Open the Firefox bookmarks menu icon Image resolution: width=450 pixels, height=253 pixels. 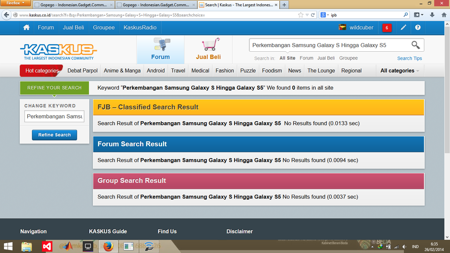(418, 15)
